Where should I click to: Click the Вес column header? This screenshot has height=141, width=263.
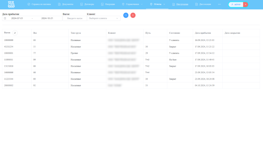(35, 33)
